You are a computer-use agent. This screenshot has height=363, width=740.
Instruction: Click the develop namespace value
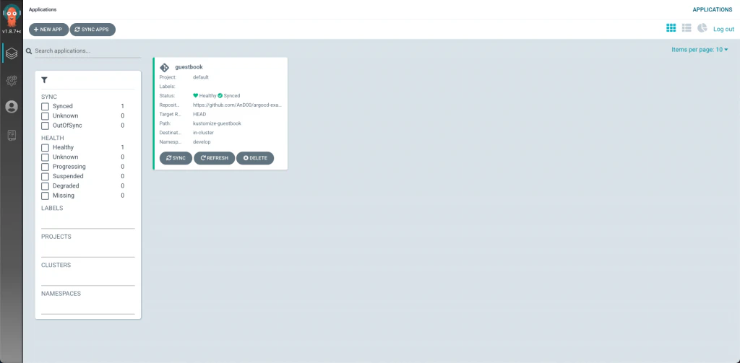coord(202,142)
